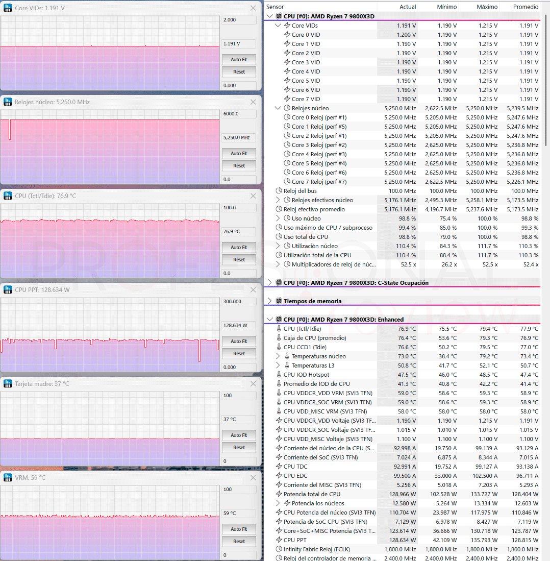The image size is (550, 561).
Task: Click the HWiNFO icon of CPU PPT graph
Action: (x=8, y=290)
